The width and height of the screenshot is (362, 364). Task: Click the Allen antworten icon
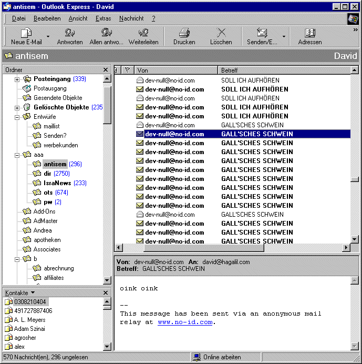click(107, 33)
